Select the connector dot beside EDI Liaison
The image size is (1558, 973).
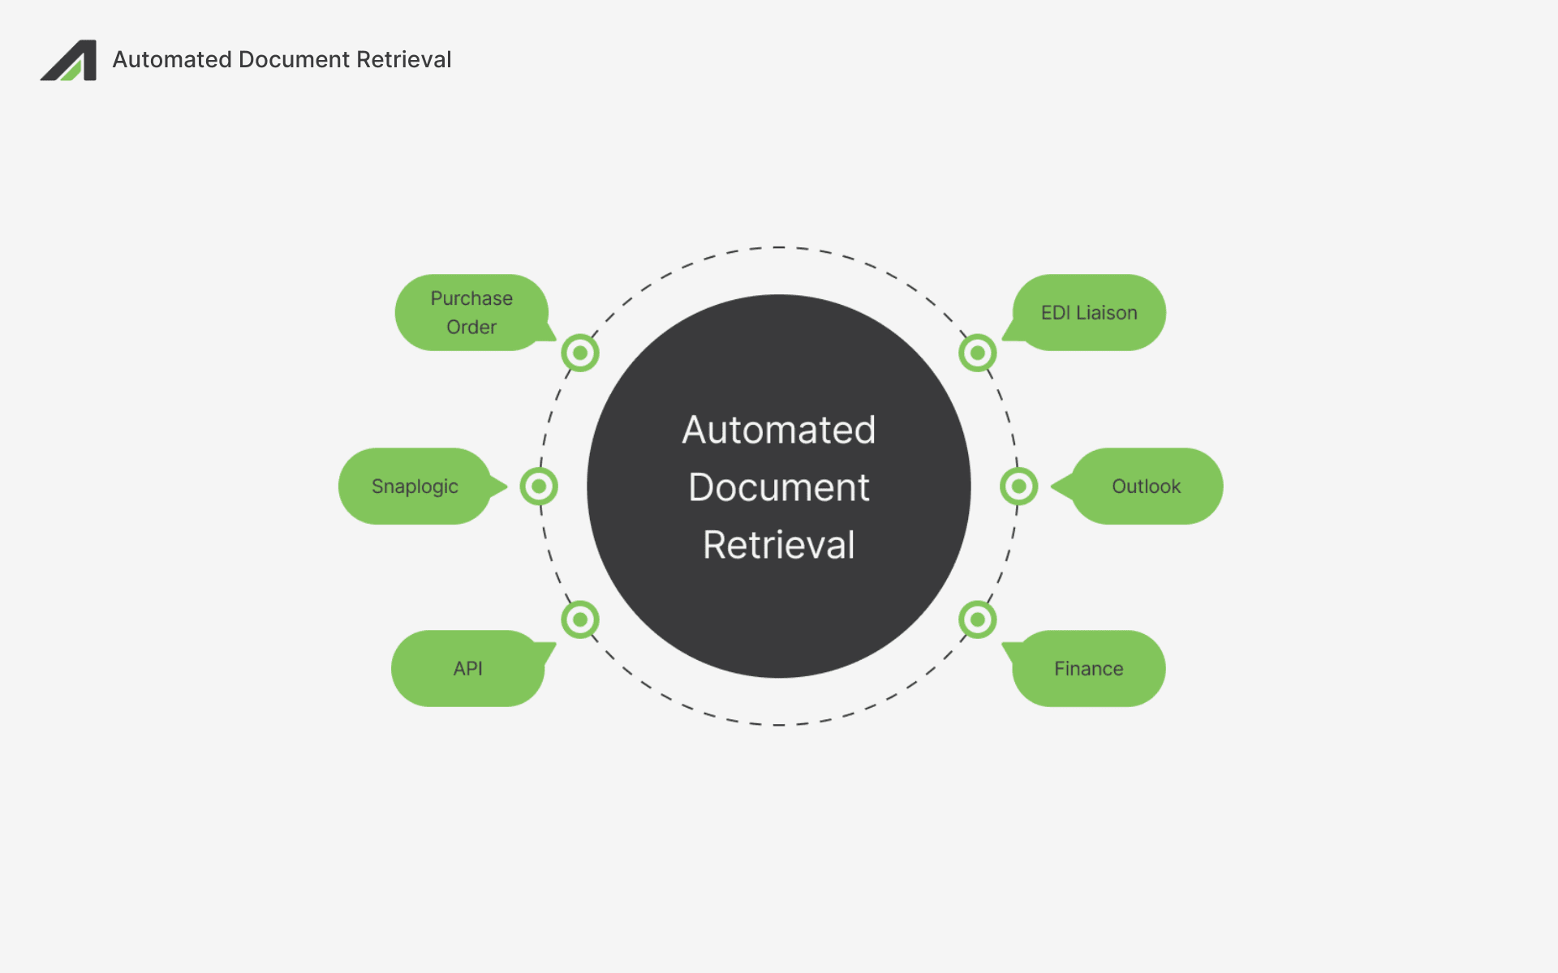click(977, 352)
